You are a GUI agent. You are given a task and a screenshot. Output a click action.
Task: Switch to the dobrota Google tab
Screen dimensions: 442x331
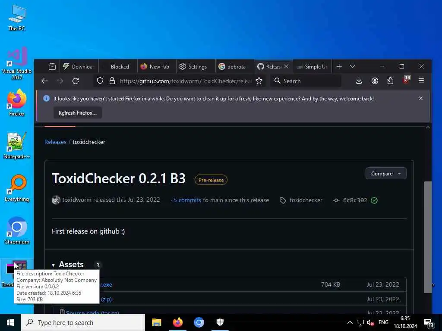(234, 67)
